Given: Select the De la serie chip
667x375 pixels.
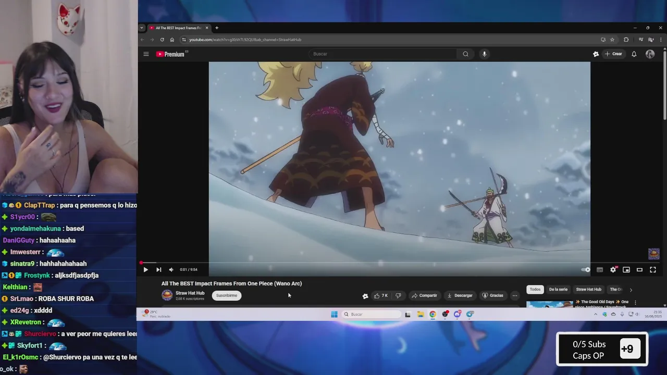Looking at the screenshot, I should [x=558, y=289].
